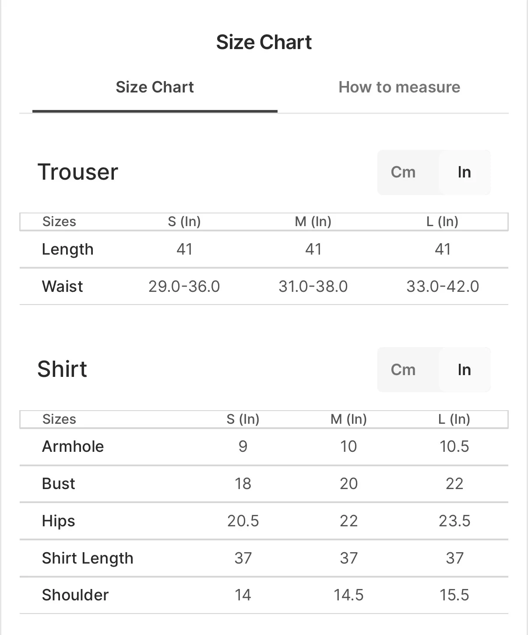The image size is (528, 635).
Task: Click the Hips value 20.5
Action: [243, 521]
